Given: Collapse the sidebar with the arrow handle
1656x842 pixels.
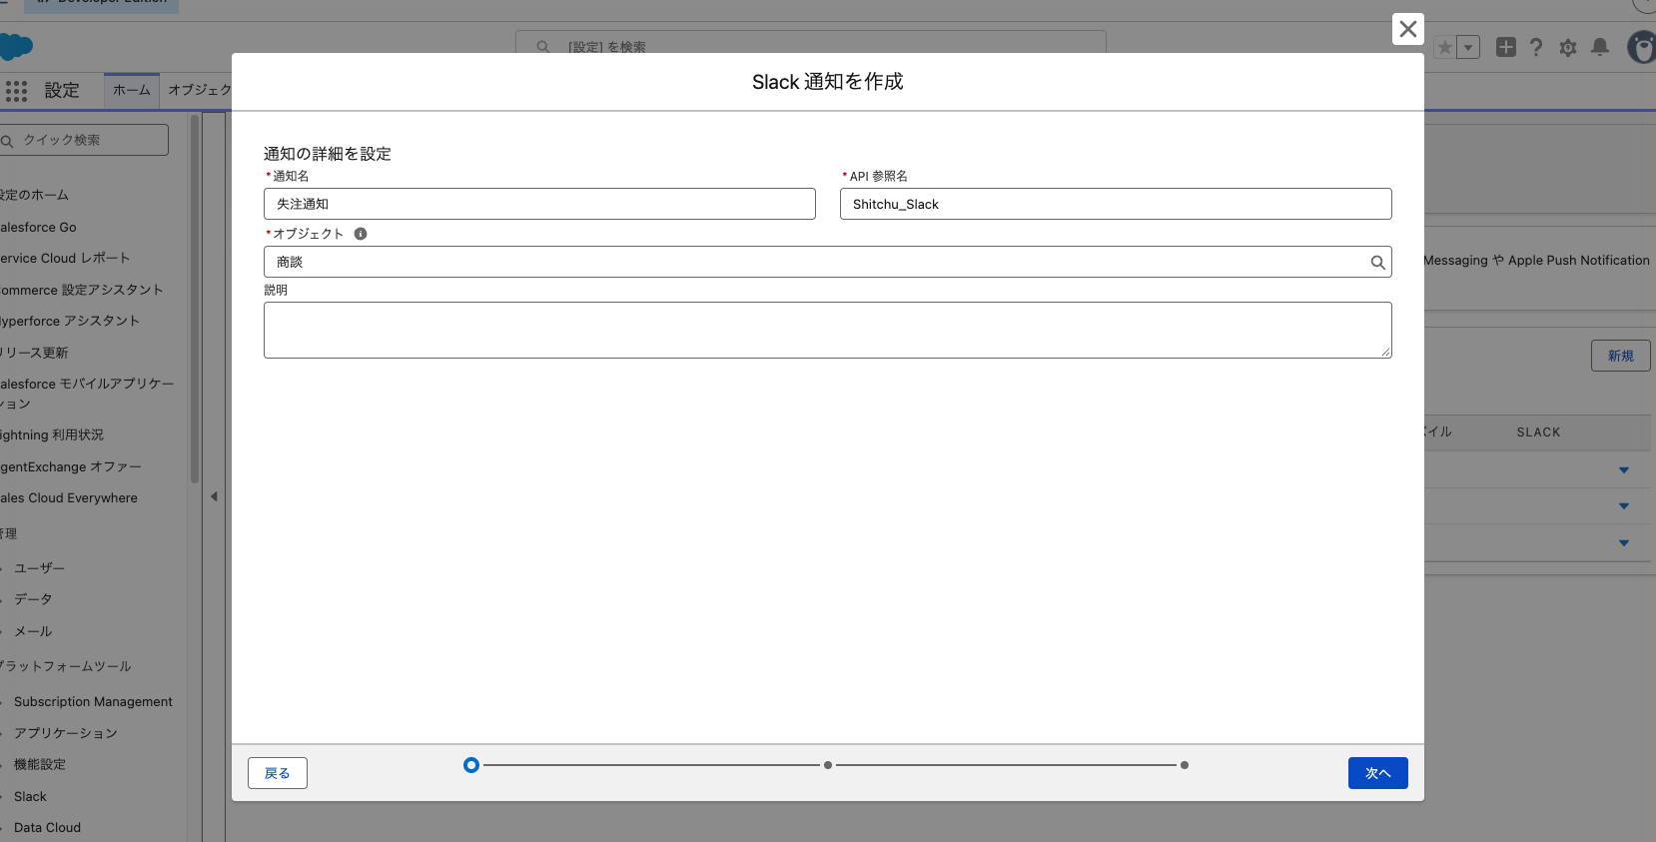Looking at the screenshot, I should [x=214, y=496].
